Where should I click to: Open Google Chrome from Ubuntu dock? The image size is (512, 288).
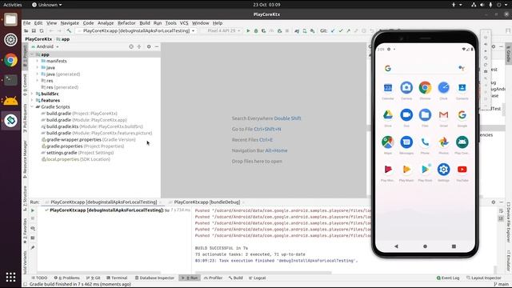[10, 60]
